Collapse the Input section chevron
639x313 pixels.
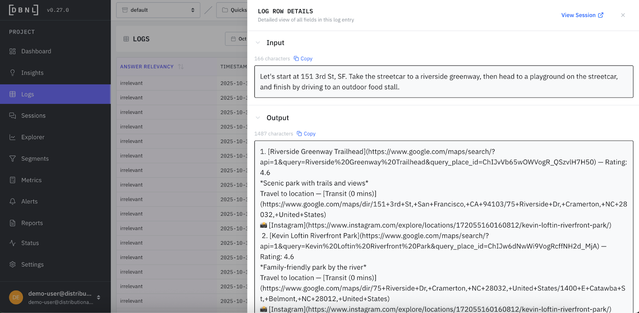click(x=258, y=43)
